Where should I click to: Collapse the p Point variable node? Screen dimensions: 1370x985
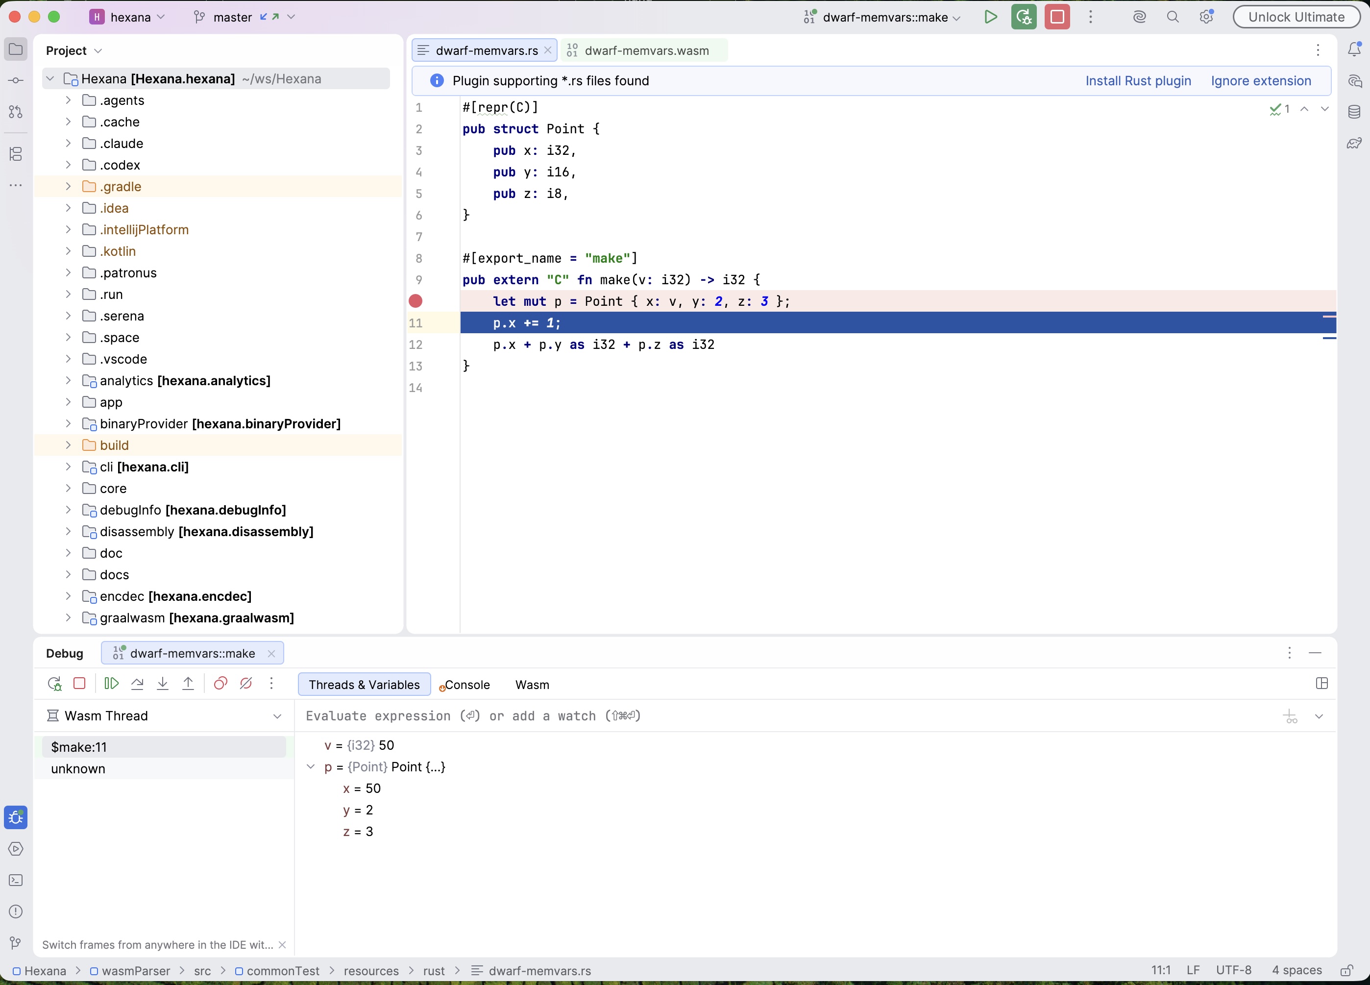(311, 766)
